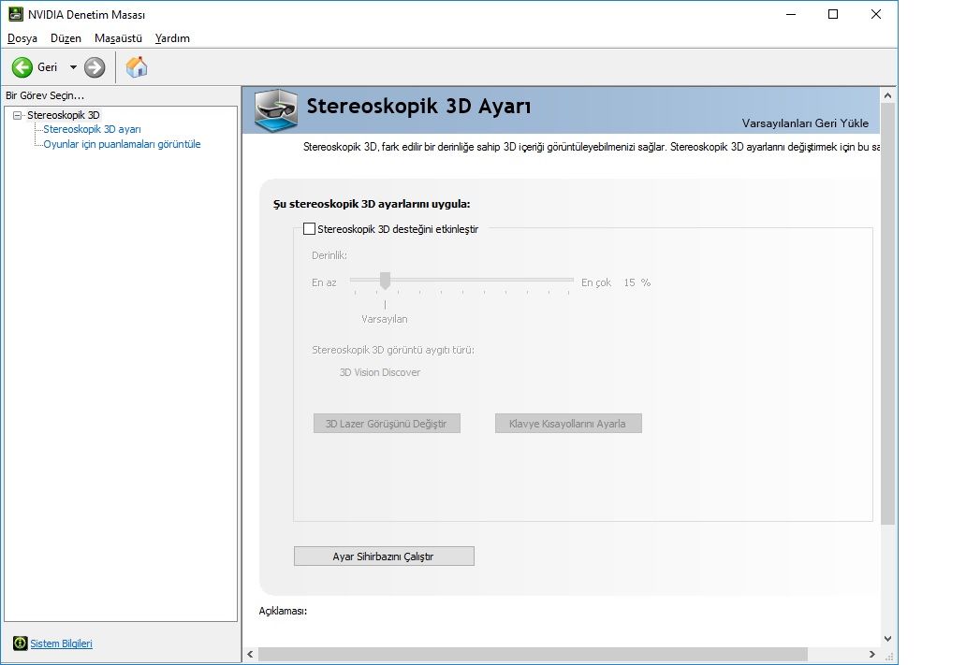Click the Derinlik slider thumb
966x665 pixels.
[x=385, y=281]
